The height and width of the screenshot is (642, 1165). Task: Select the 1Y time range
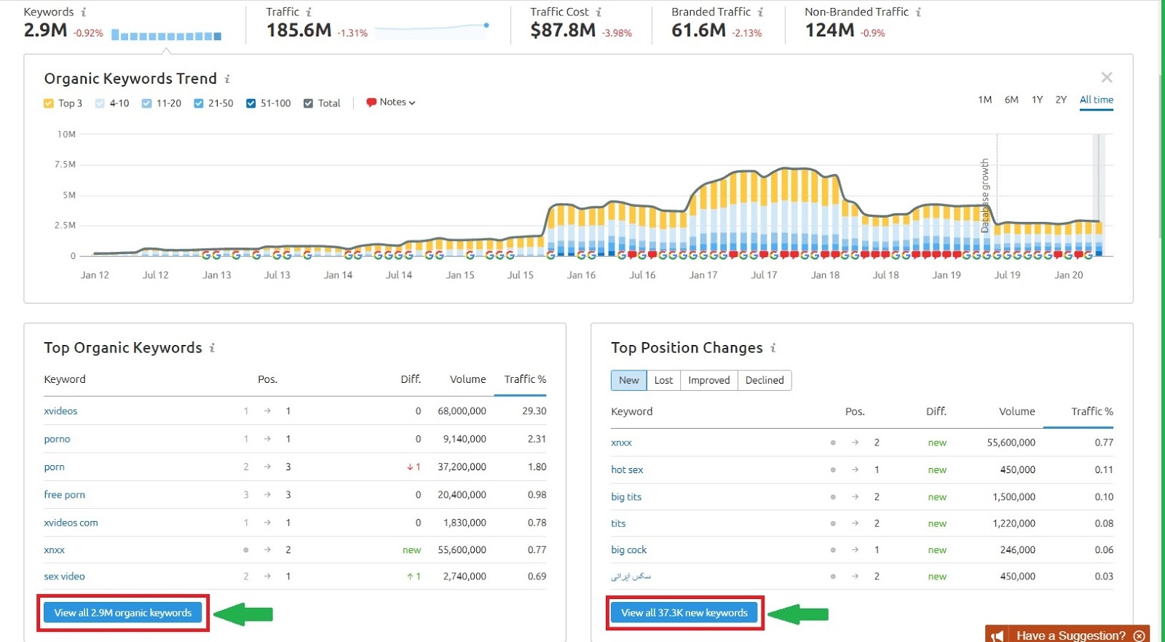[1037, 100]
